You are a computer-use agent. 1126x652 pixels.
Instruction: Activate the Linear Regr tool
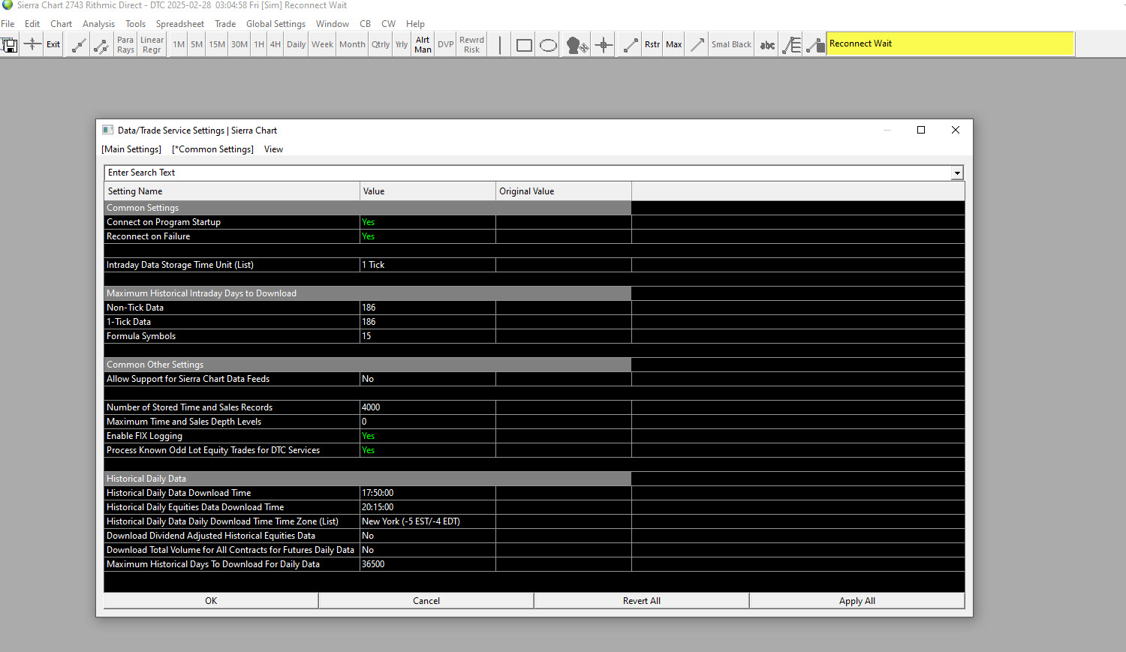click(152, 45)
